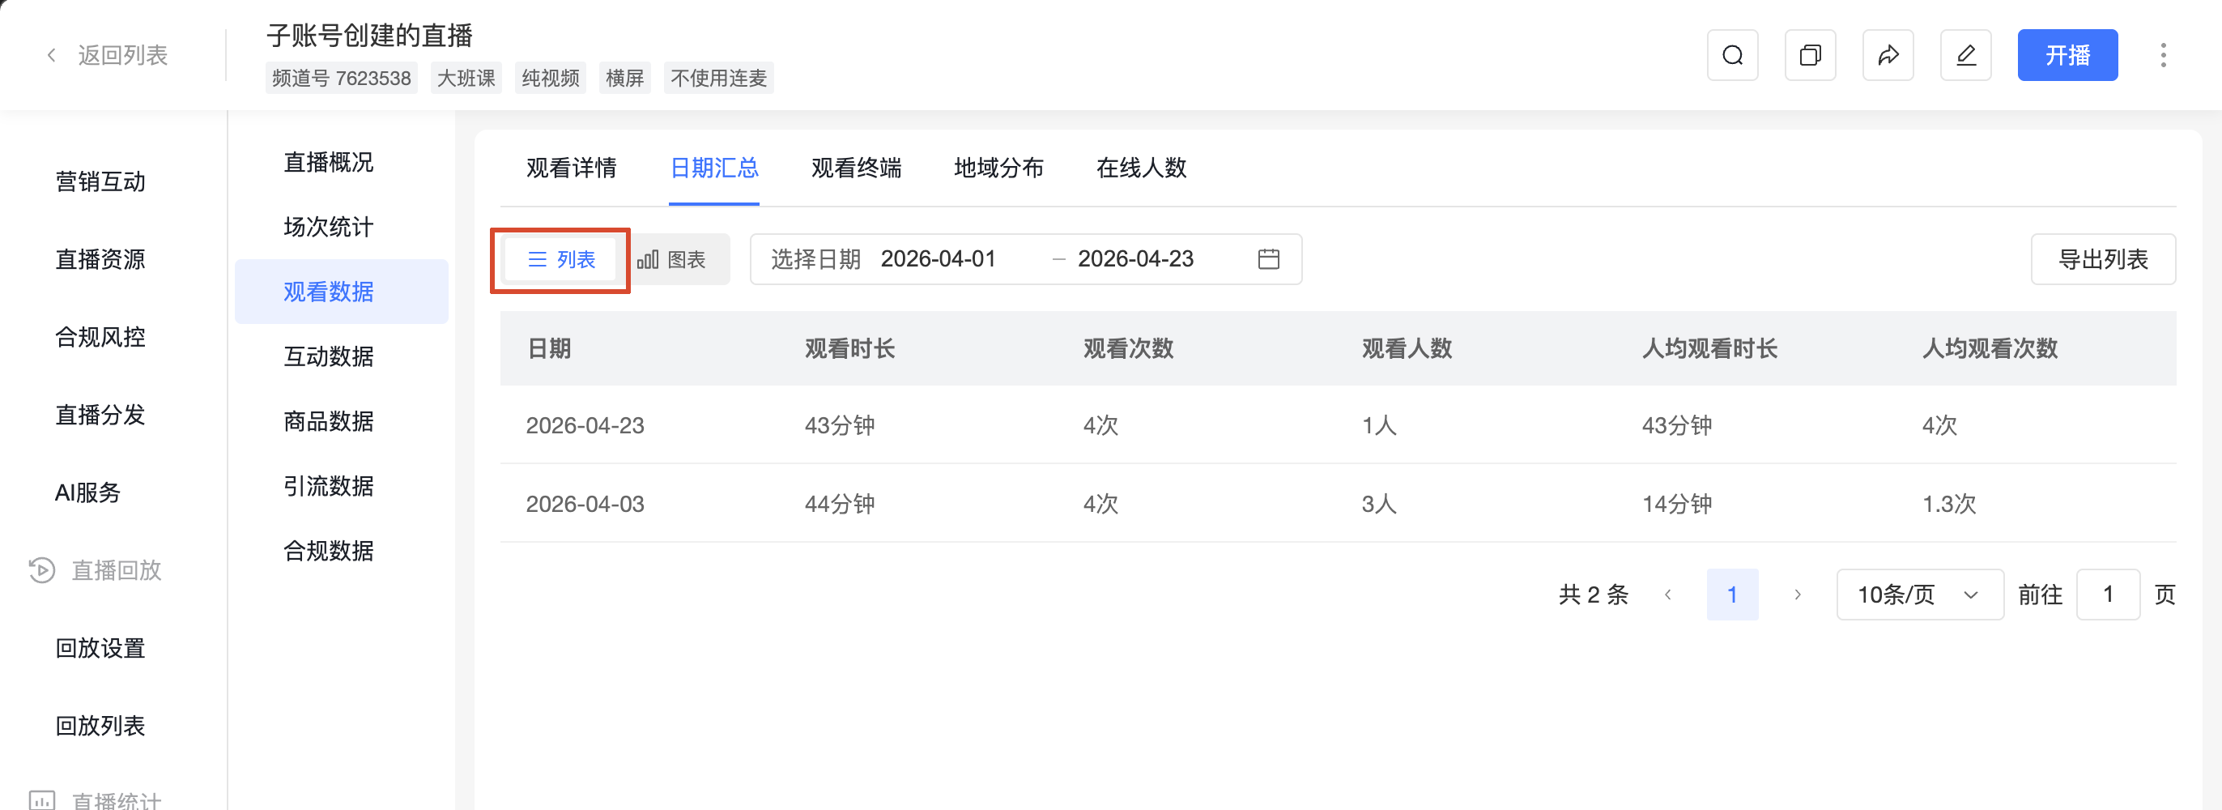
Task: Select the 日期汇总 tab
Action: (x=714, y=168)
